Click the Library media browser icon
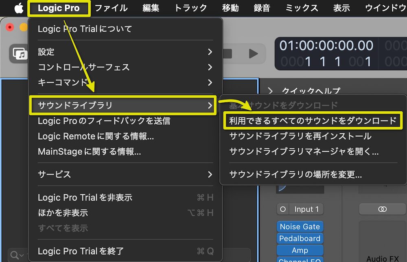Image resolution: width=407 pixels, height=262 pixels. click(19, 54)
